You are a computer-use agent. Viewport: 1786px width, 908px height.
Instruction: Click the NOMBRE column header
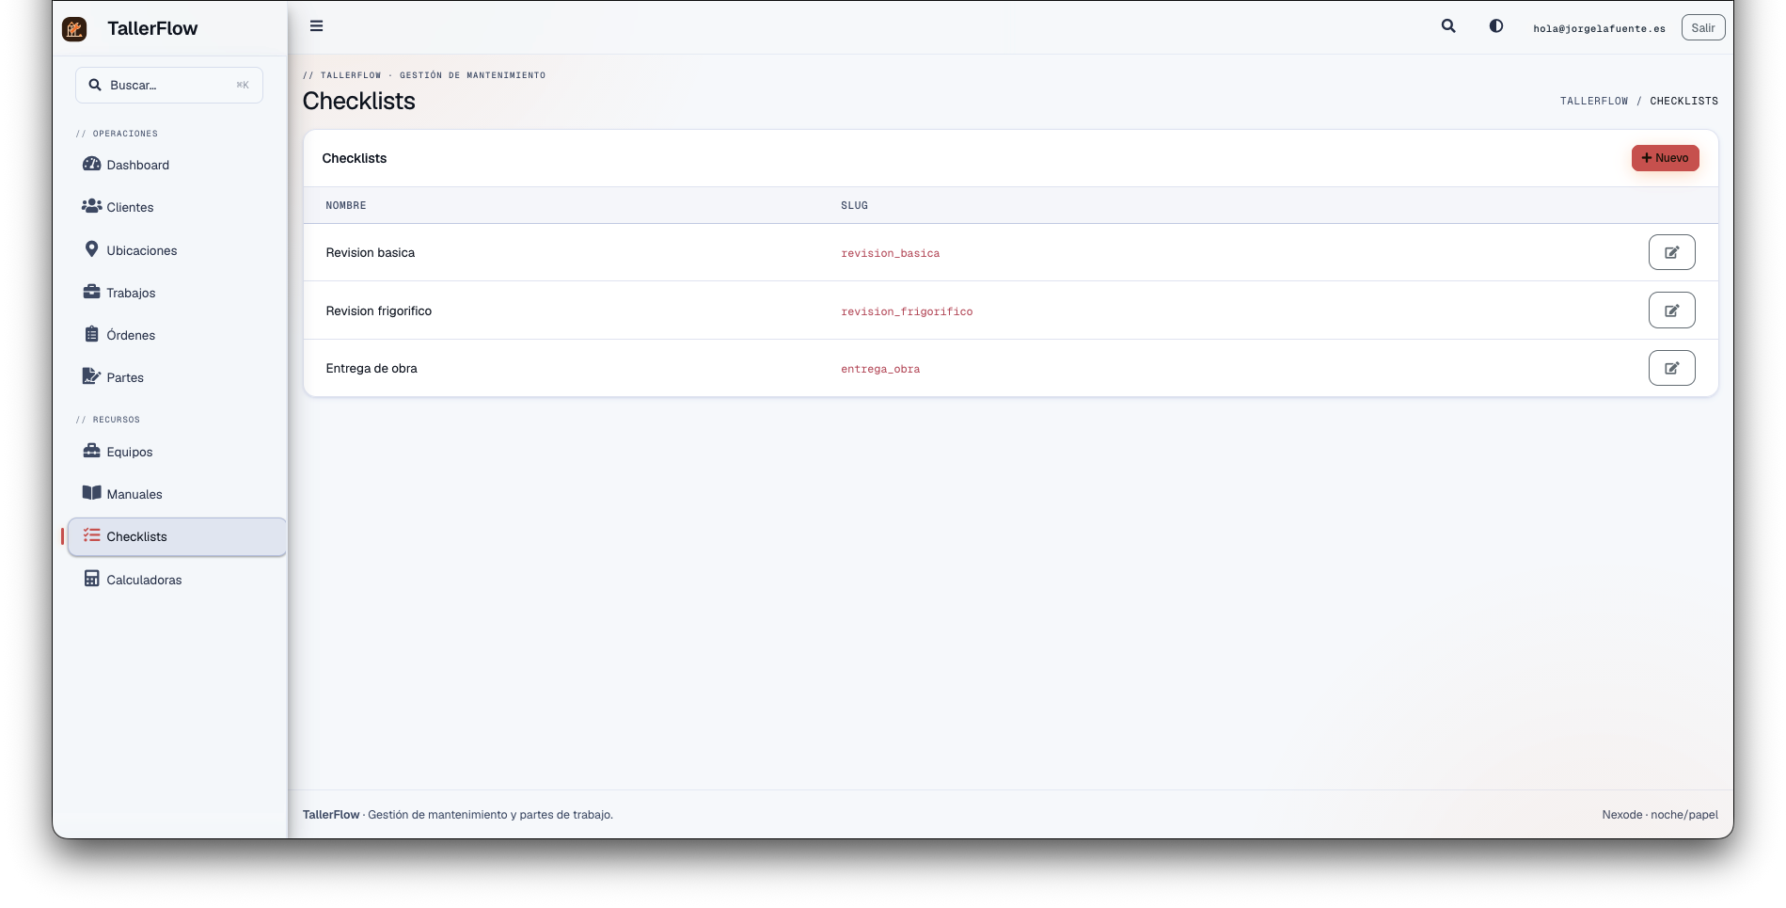(x=346, y=205)
